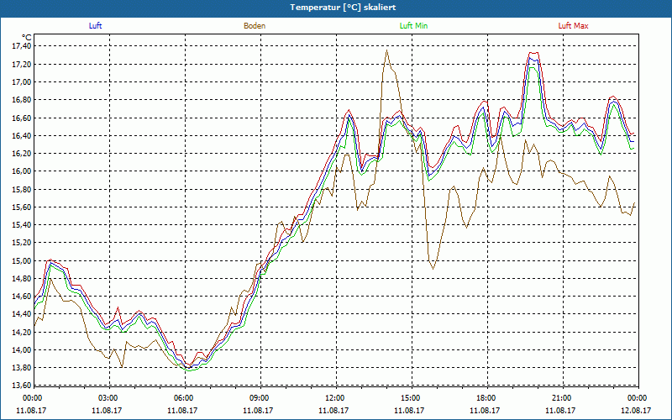672x420 pixels.
Task: Click the y-axis value "14,80"
Action: point(23,279)
